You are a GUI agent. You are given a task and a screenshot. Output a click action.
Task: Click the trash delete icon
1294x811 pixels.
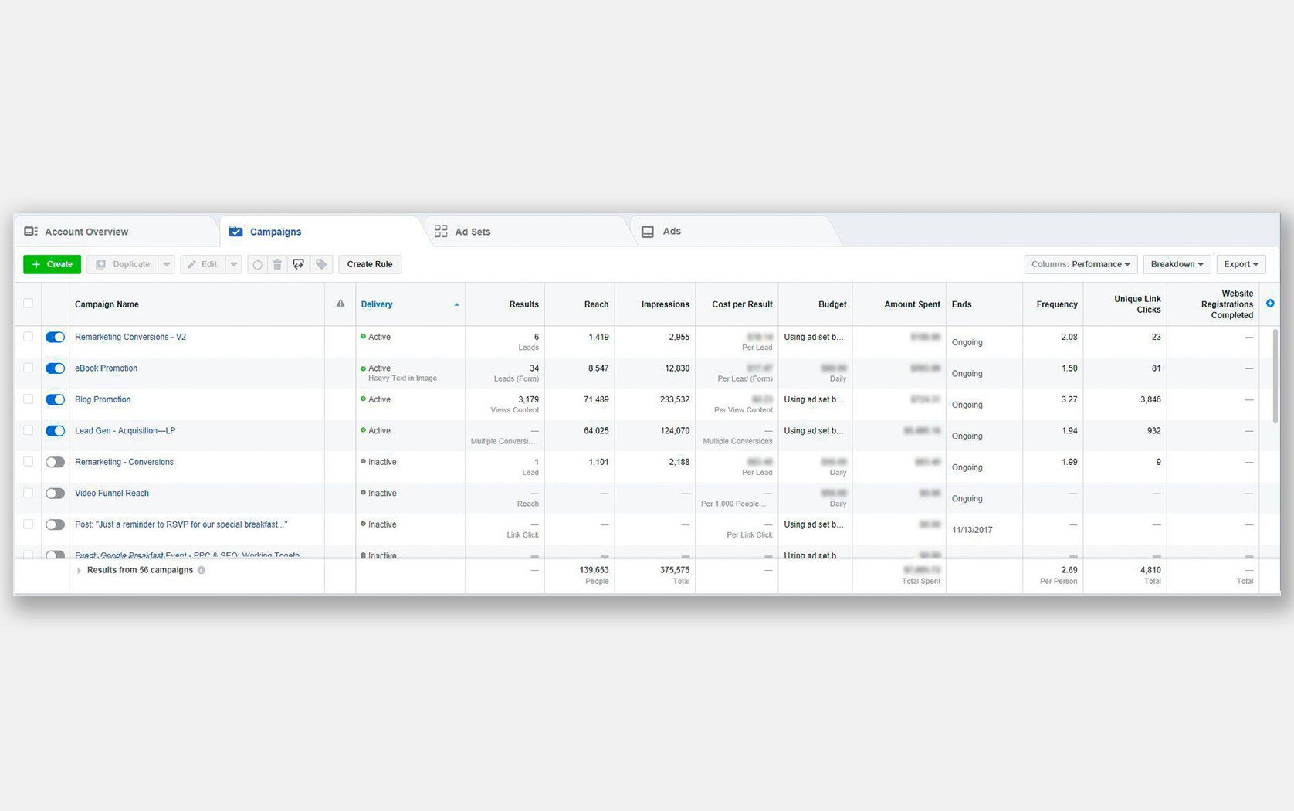click(x=277, y=264)
